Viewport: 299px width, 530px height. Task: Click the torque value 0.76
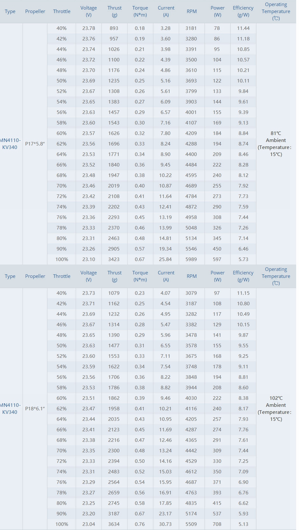tap(140, 524)
